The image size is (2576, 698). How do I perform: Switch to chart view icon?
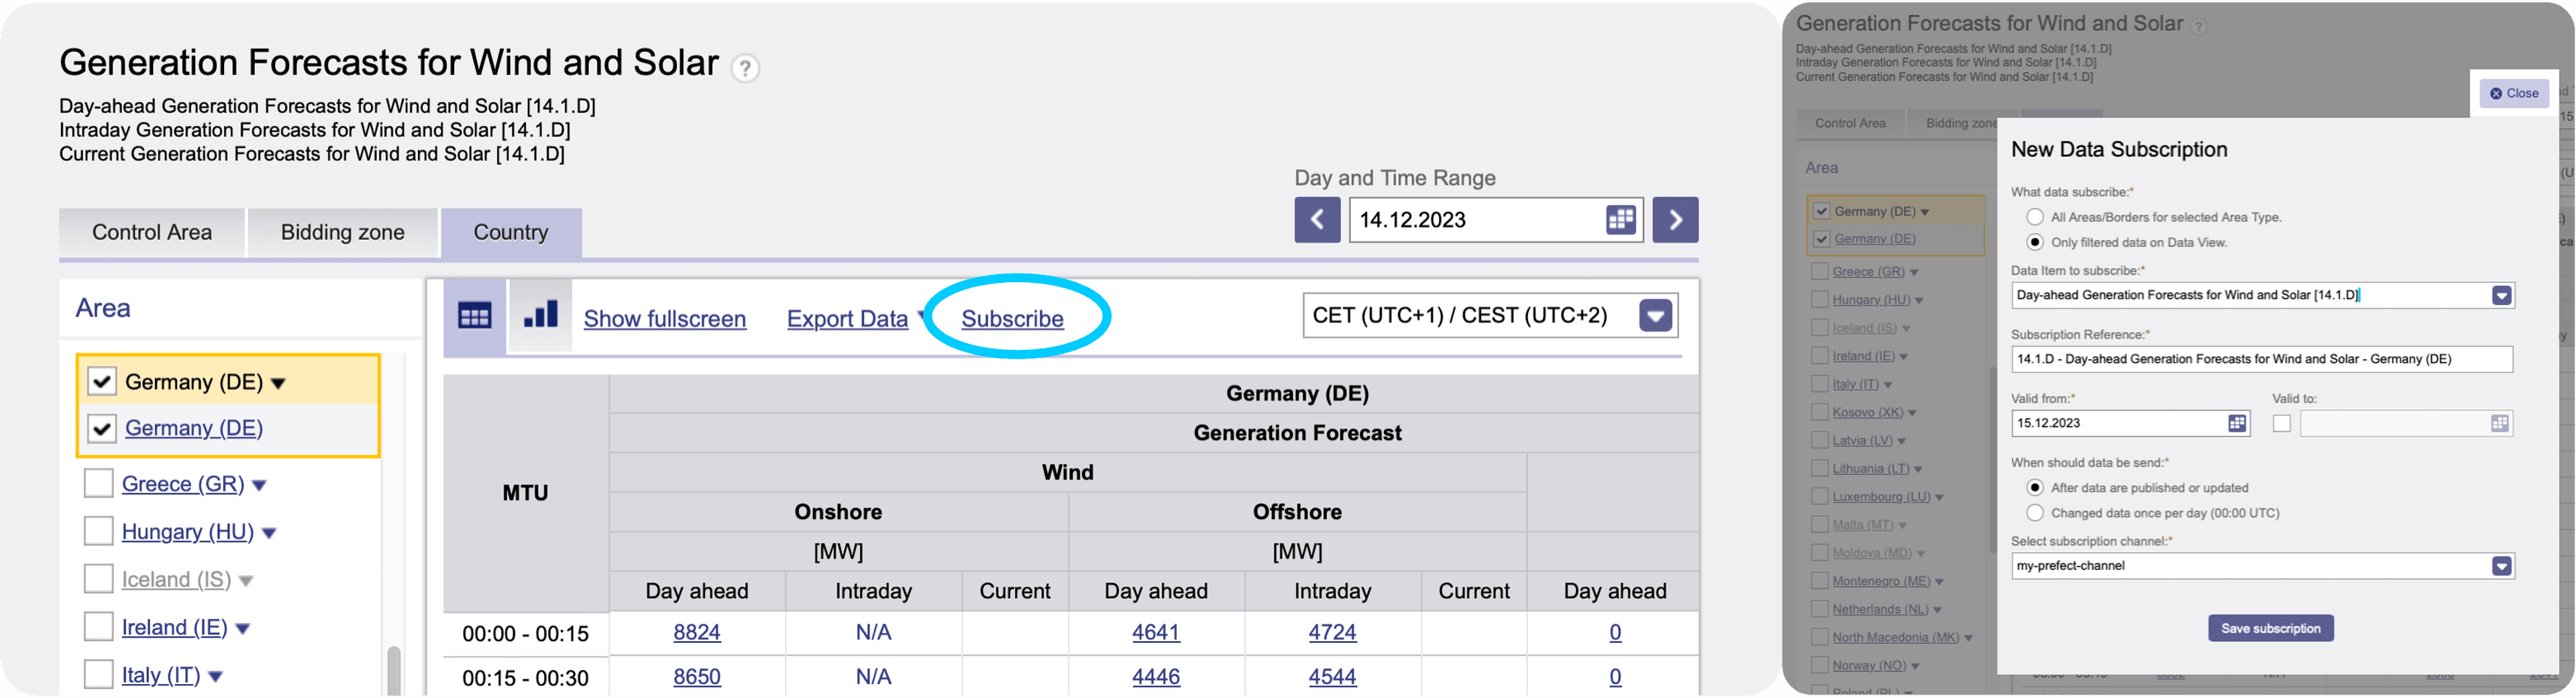[540, 317]
